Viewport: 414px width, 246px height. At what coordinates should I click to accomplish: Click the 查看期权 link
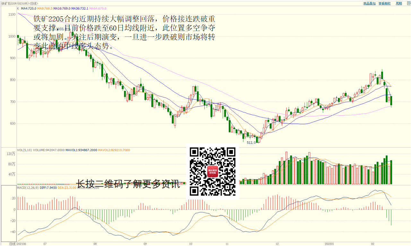pyautogui.click(x=384, y=4)
